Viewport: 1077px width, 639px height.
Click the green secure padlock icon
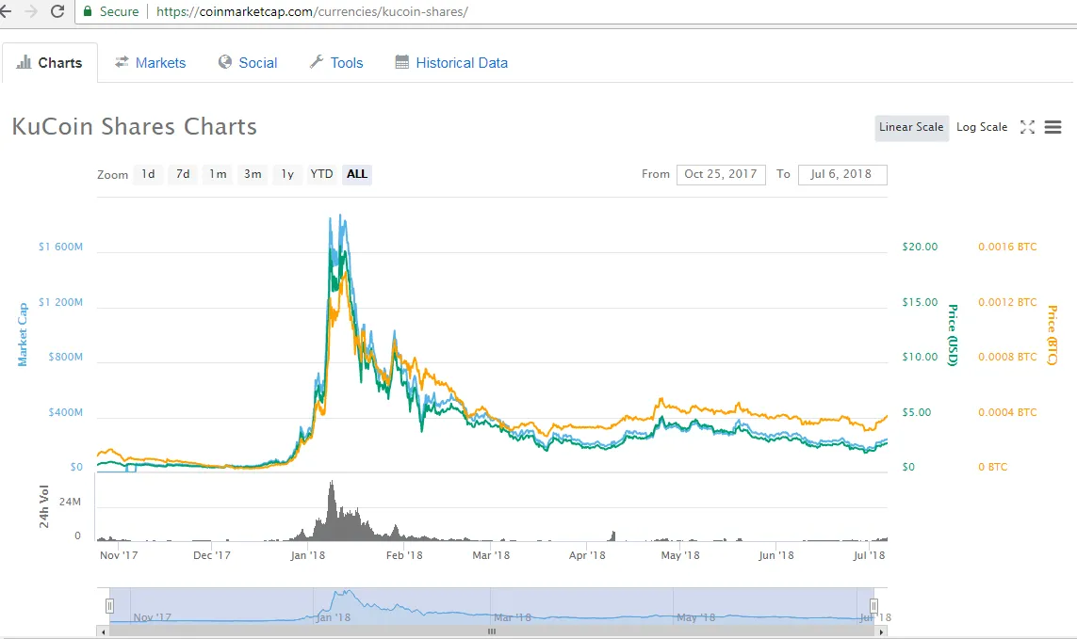pyautogui.click(x=88, y=11)
